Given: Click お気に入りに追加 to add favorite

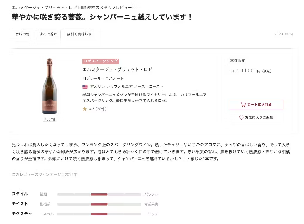Looking at the screenshot, I should pos(256,117).
